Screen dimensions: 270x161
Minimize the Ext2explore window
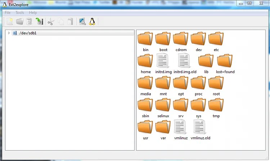[x=241, y=4]
